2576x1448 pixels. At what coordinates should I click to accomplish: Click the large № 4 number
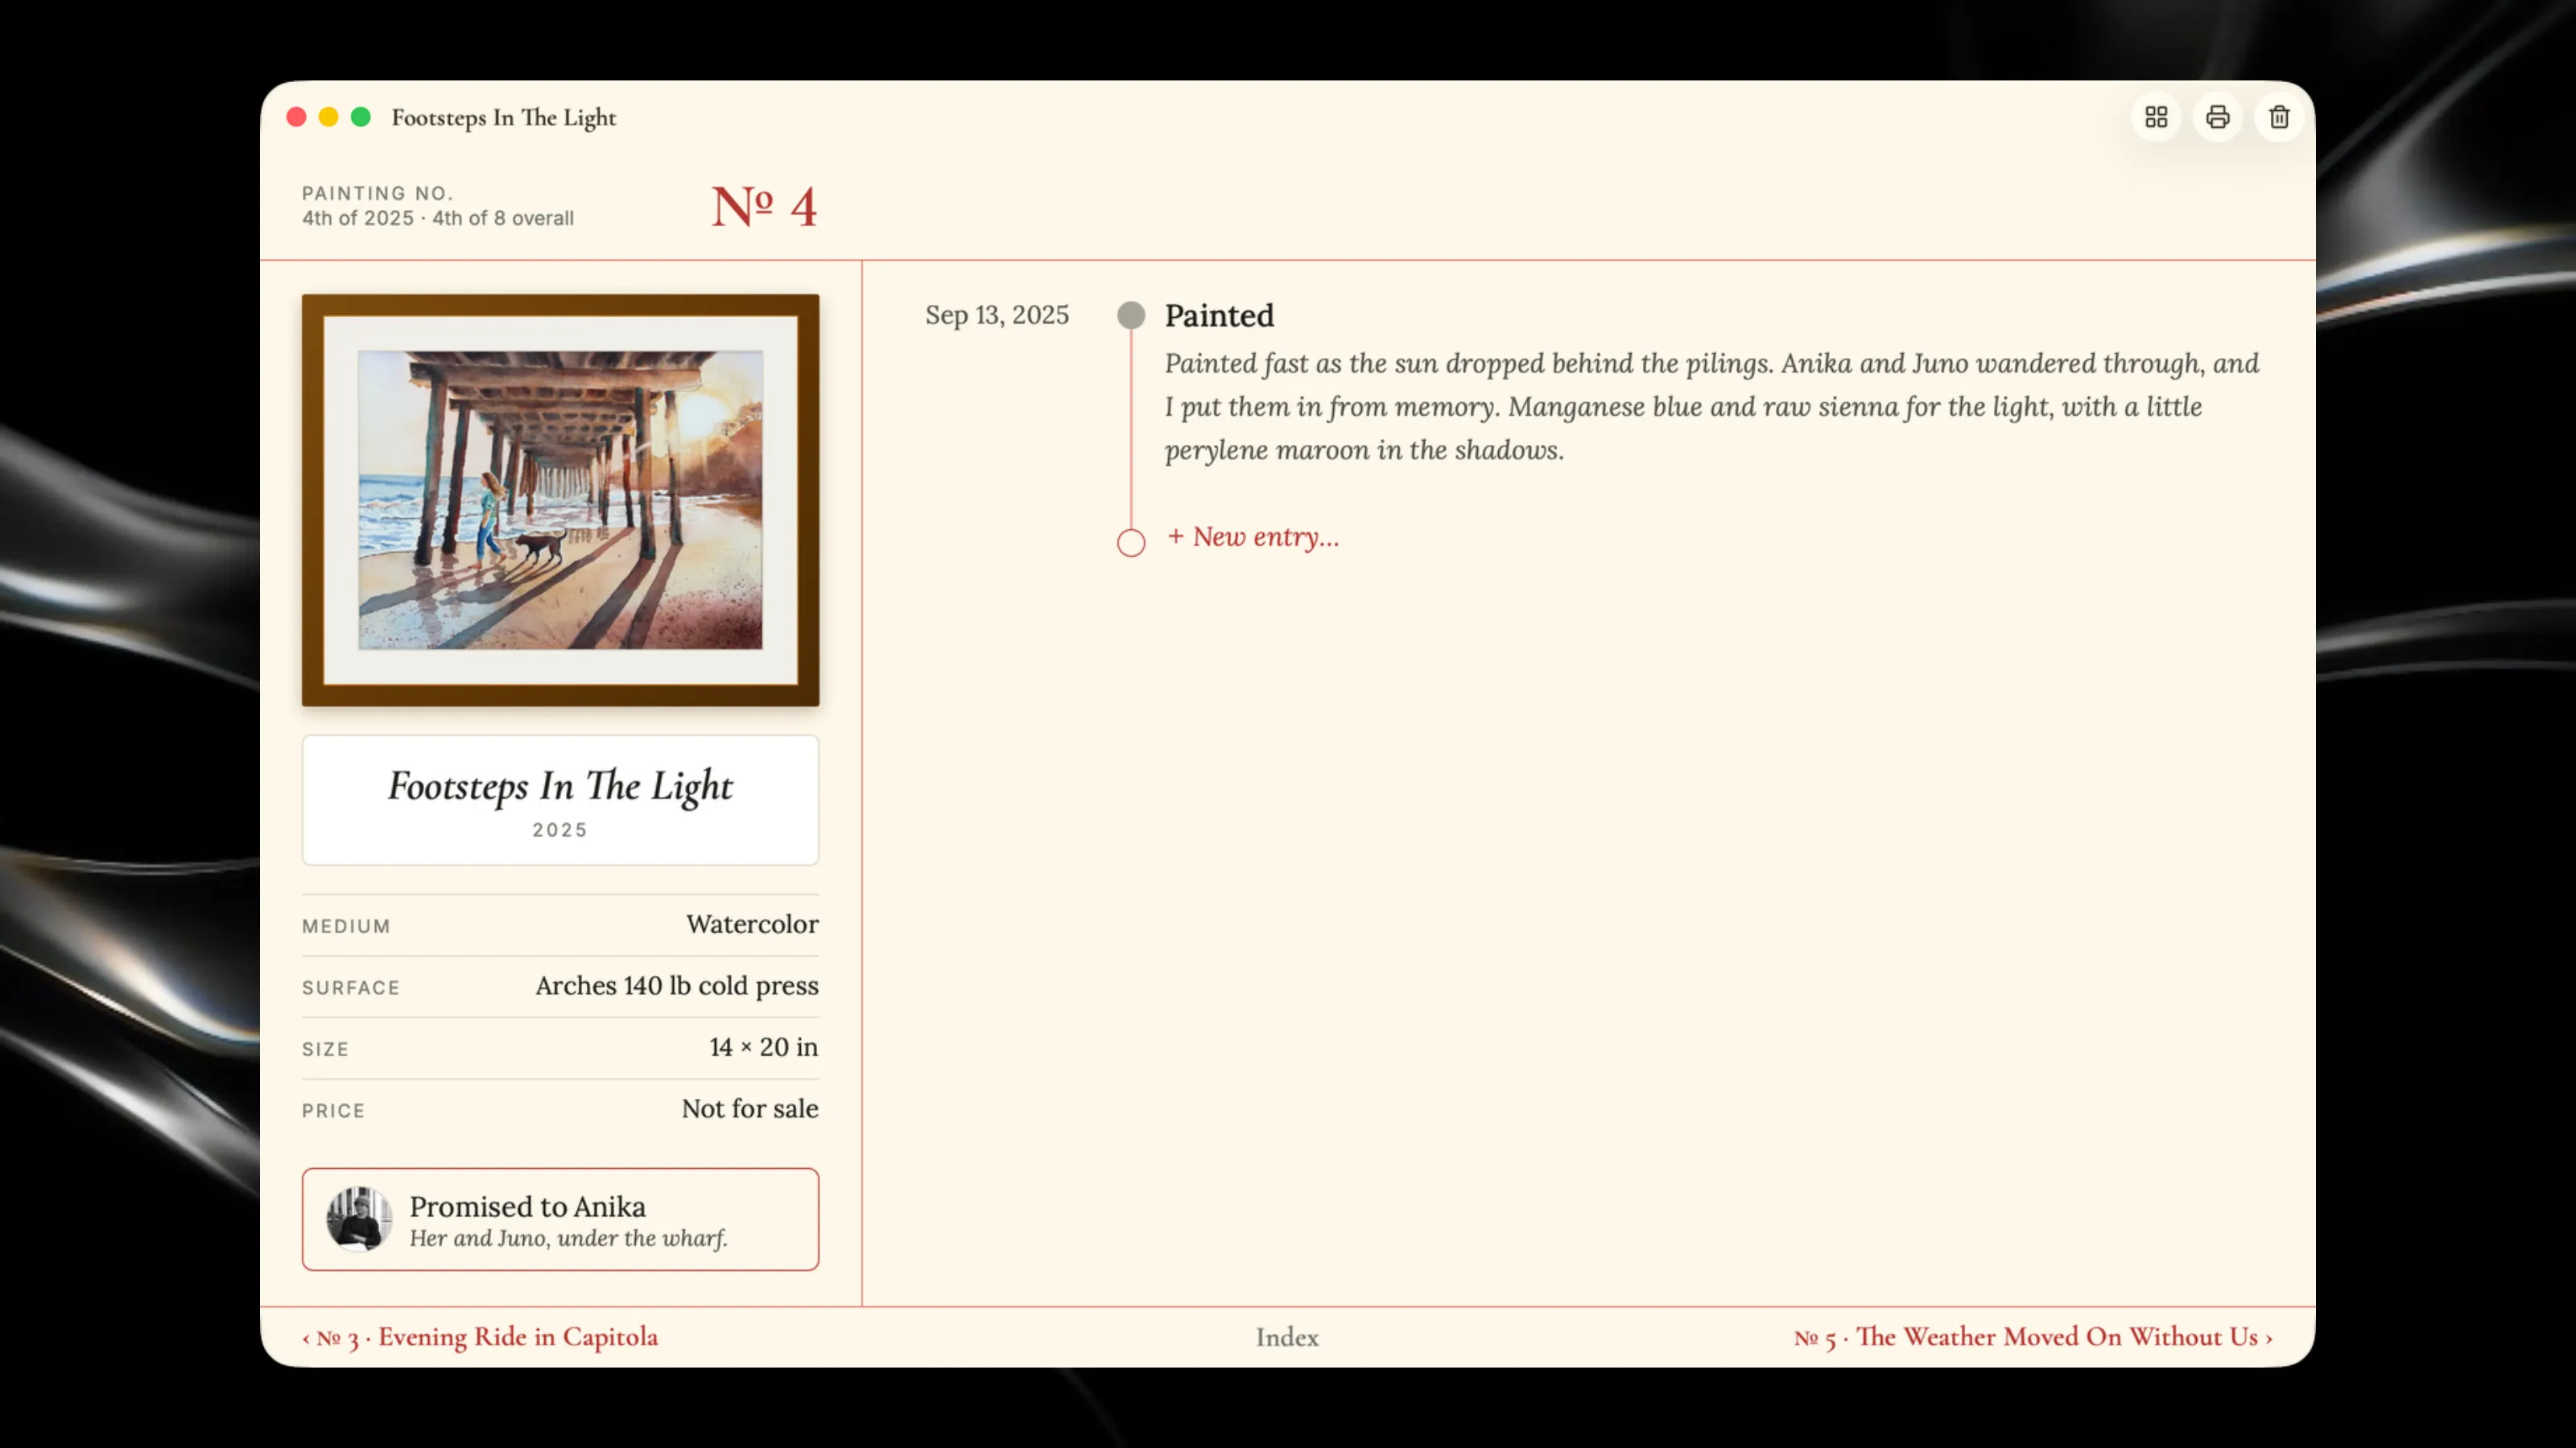[x=764, y=207]
